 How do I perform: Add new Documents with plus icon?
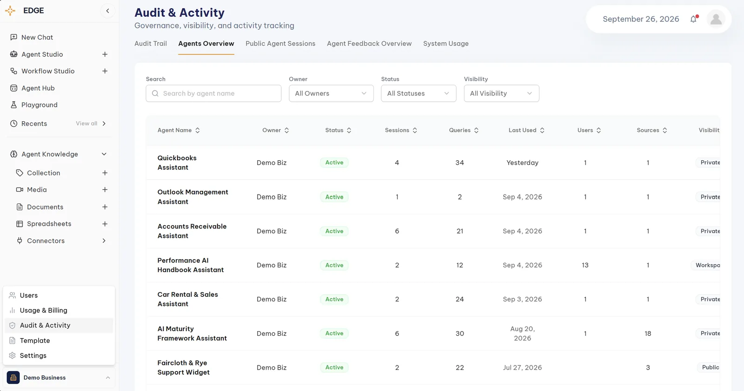pyautogui.click(x=105, y=207)
